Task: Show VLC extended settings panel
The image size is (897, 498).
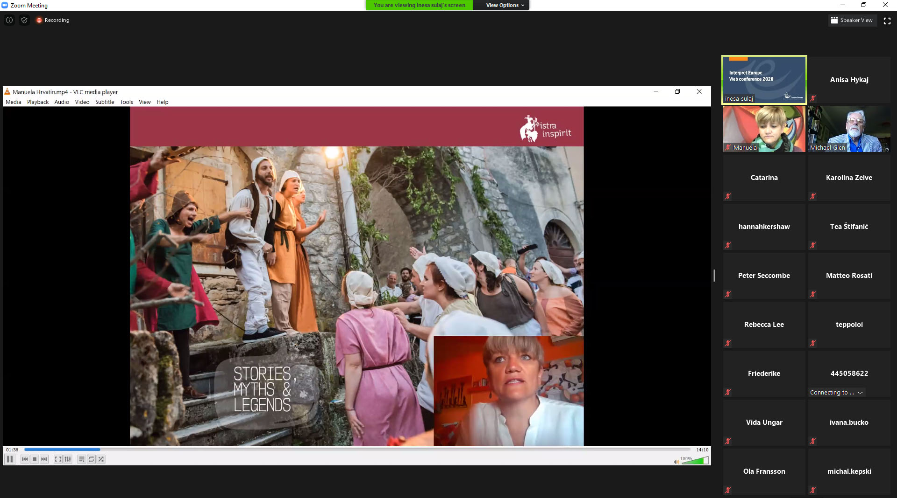Action: point(68,459)
